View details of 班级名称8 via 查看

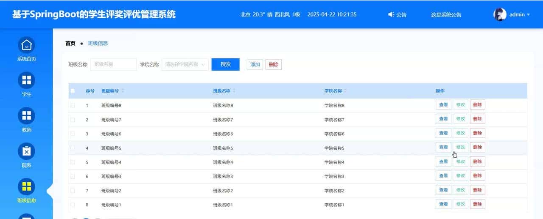(443, 105)
